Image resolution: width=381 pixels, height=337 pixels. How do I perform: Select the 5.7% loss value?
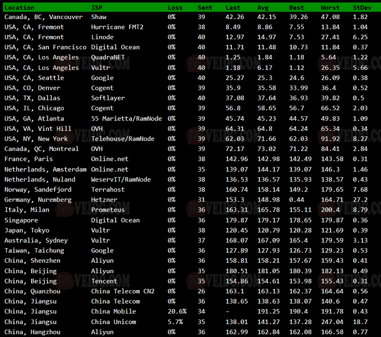[x=175, y=322]
